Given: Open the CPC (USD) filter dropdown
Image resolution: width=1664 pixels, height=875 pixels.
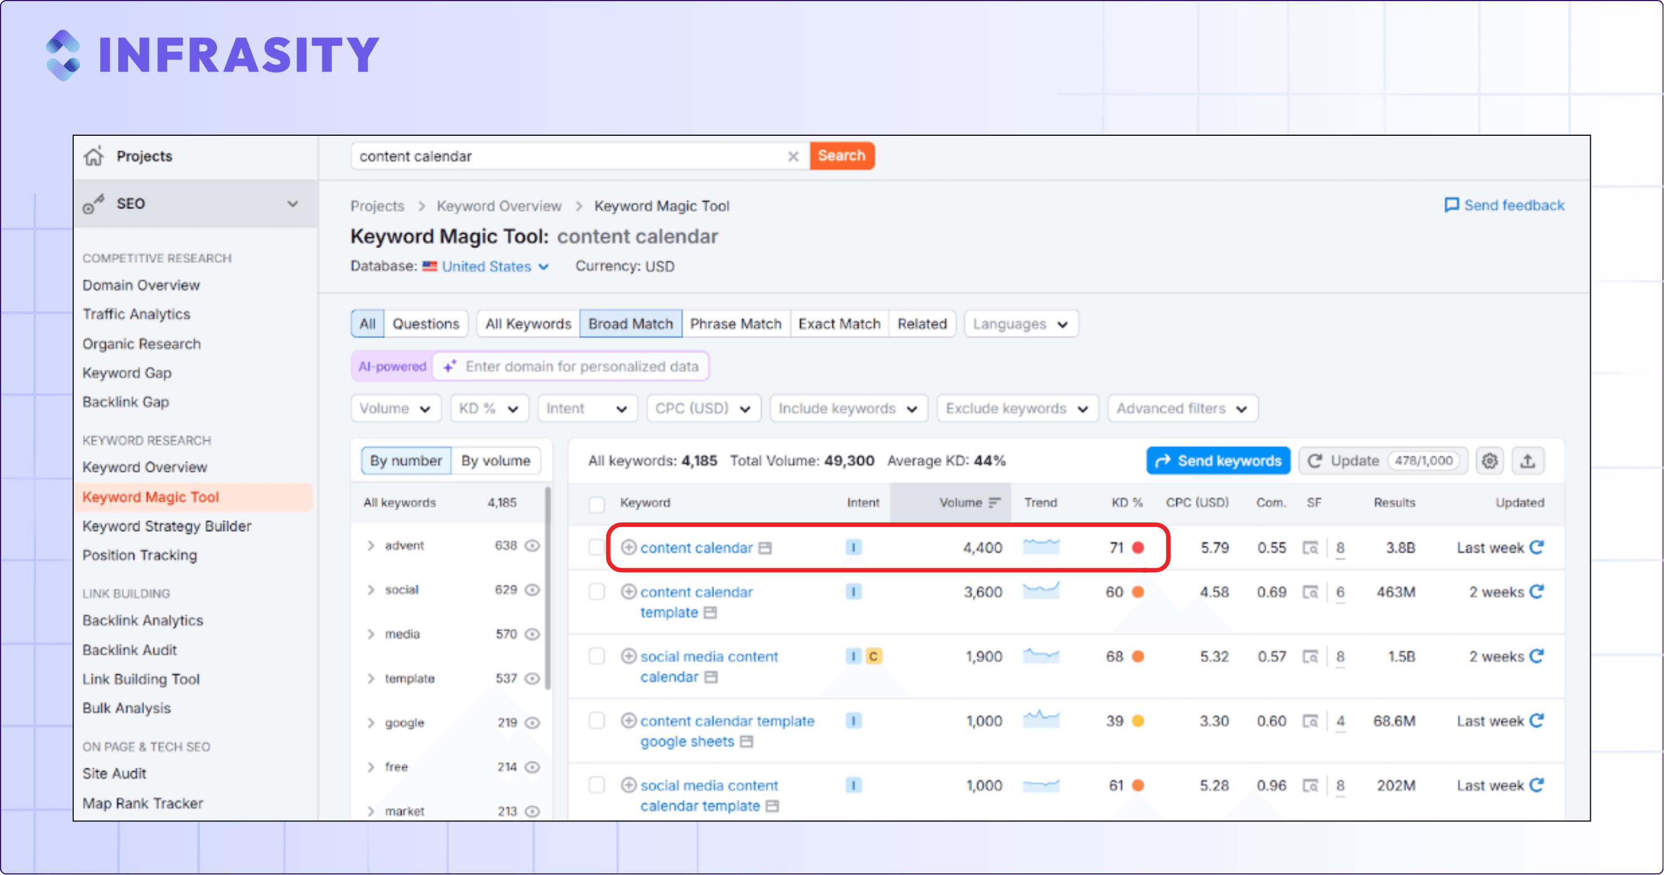Looking at the screenshot, I should [x=703, y=408].
